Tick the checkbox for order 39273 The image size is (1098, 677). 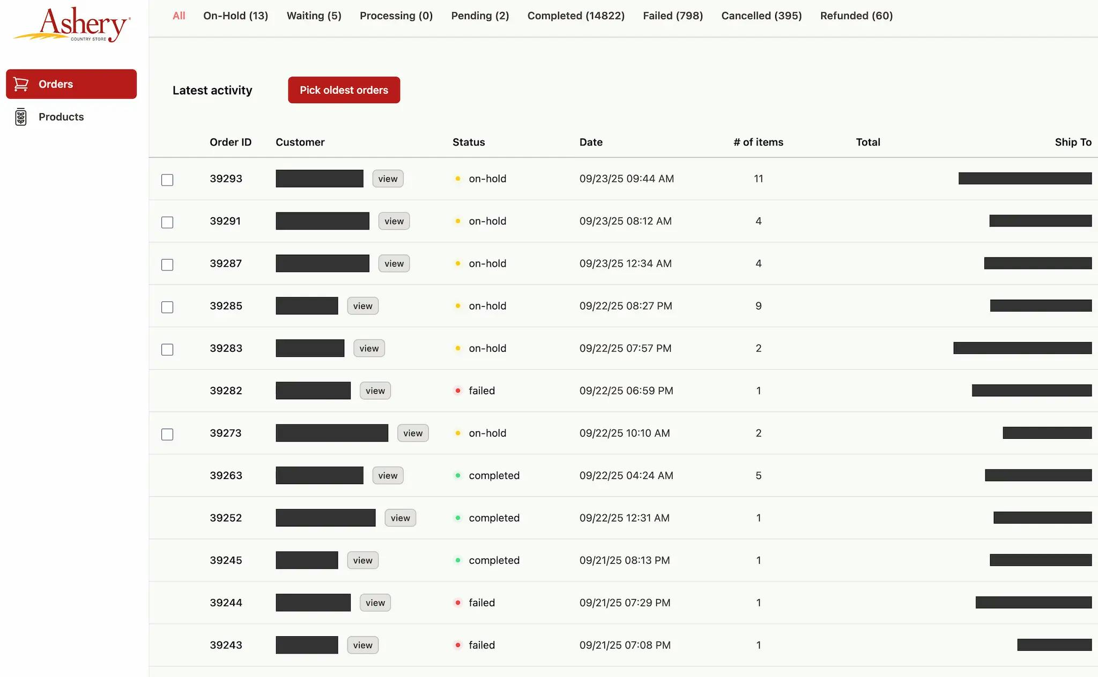click(167, 434)
